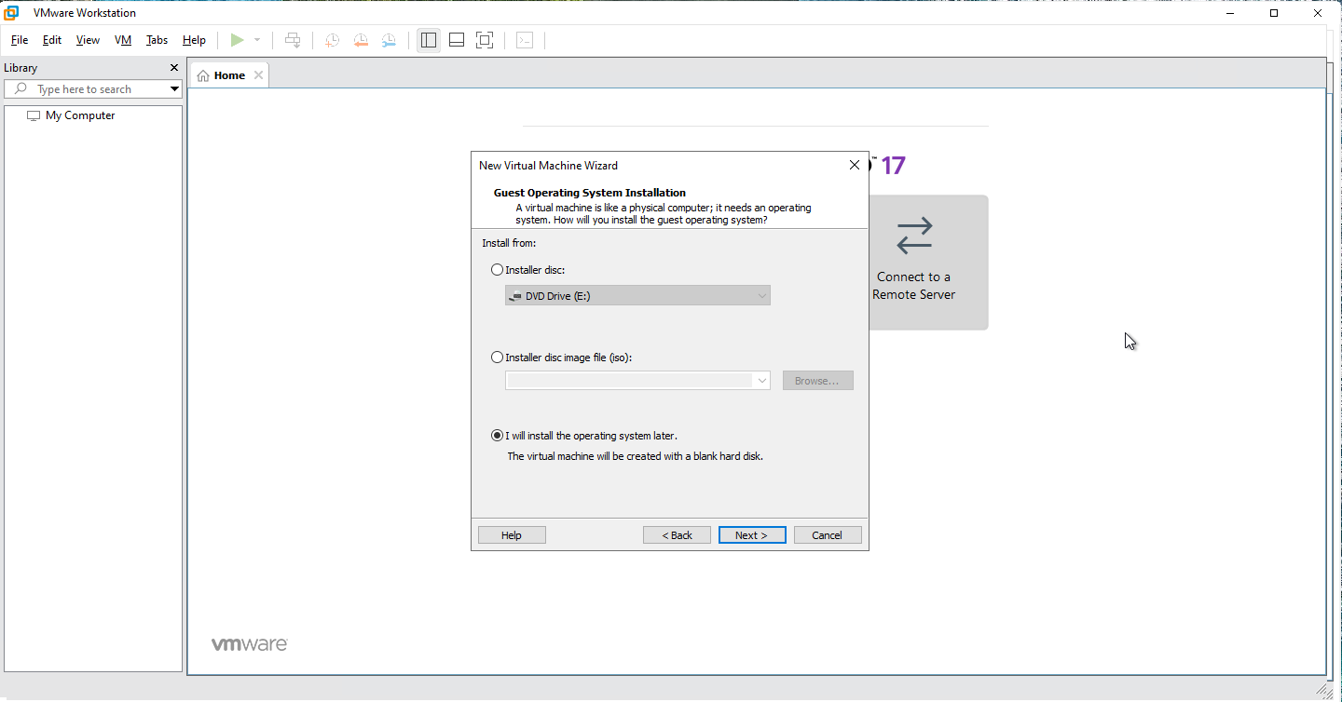Select Installer disc image file (iso) option

[x=497, y=358]
